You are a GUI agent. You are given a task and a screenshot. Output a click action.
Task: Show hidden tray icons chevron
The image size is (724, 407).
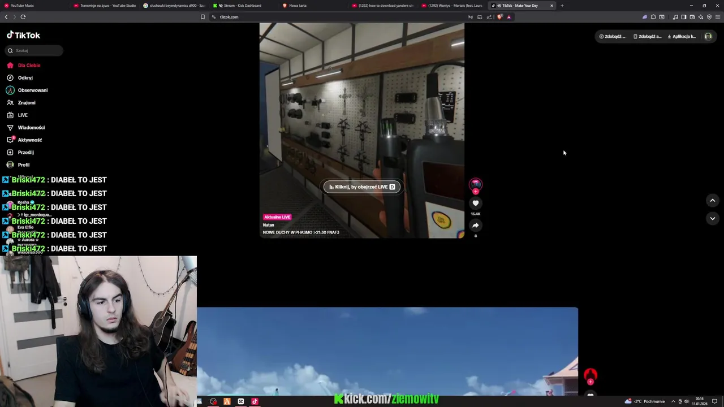tap(673, 401)
